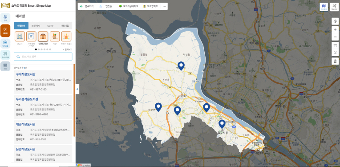Click phone number 031-987-0160
This screenshot has width=340, height=167.
(x=38, y=90)
